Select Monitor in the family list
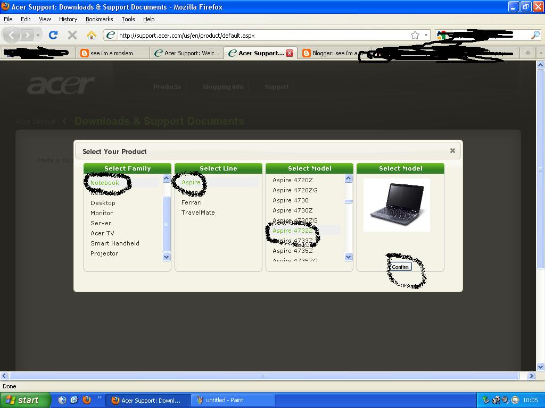 (x=102, y=213)
